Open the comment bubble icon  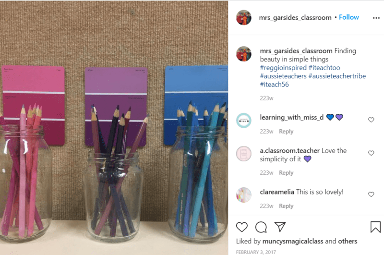[261, 227]
